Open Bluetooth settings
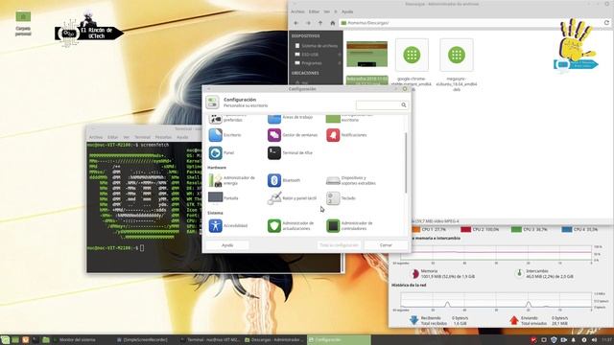Screen dimensions: 614x345 (x=284, y=180)
